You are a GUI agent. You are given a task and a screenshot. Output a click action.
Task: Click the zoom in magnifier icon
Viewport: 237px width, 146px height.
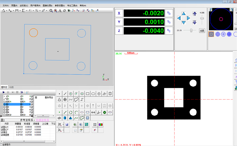[x=56, y=11]
